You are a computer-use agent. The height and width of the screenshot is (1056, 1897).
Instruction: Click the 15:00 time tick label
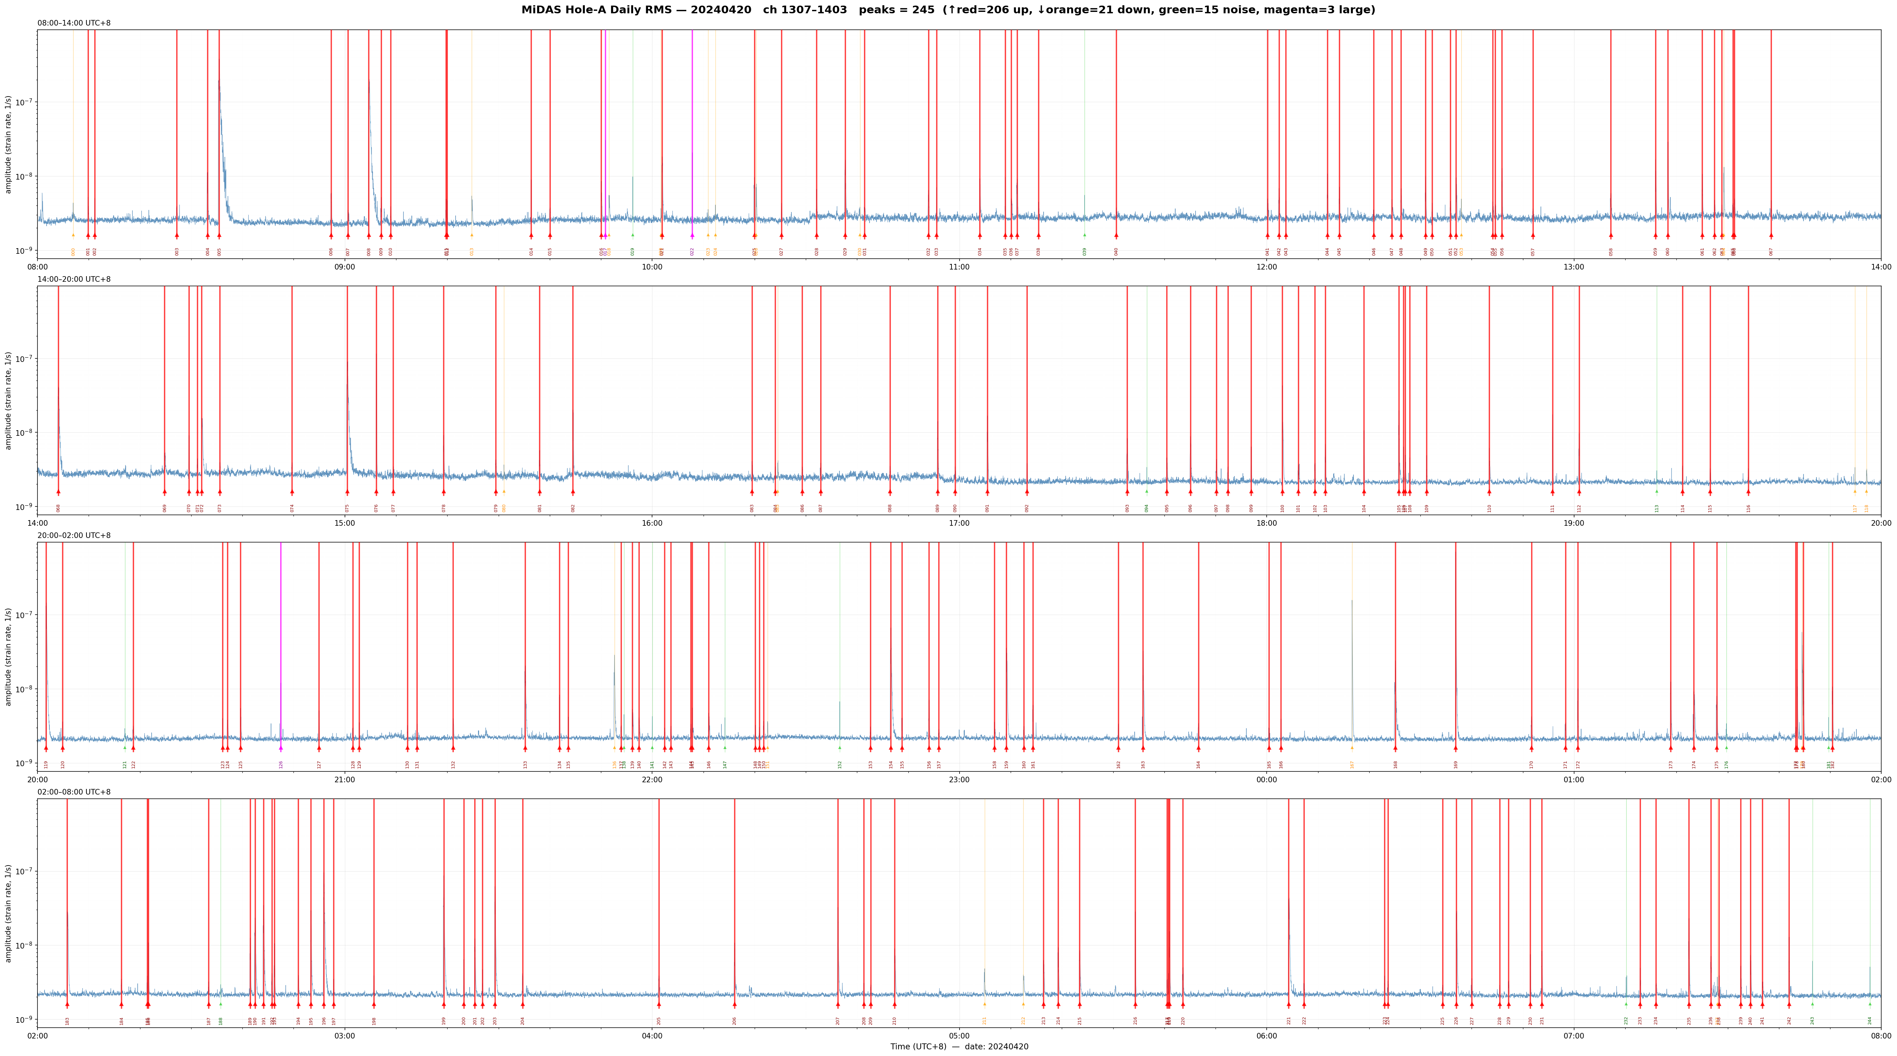(x=345, y=523)
